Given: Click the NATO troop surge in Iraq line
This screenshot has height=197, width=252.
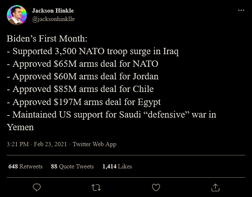Looking at the screenshot, I should [x=93, y=51].
